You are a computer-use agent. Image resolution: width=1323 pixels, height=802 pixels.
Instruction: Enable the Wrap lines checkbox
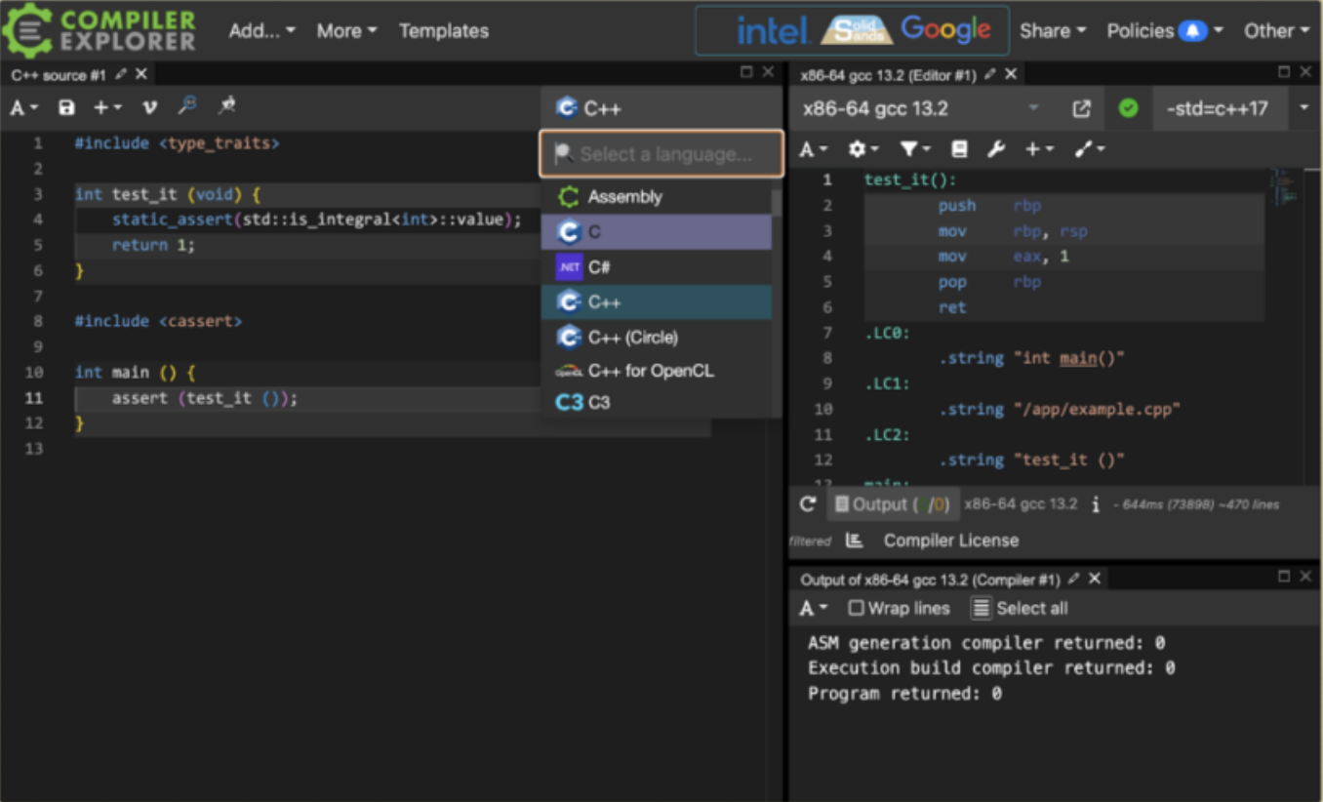coord(856,609)
